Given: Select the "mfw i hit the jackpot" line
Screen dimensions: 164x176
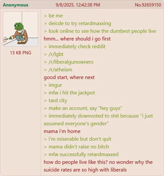Looking at the screenshot, I should (x=70, y=93).
